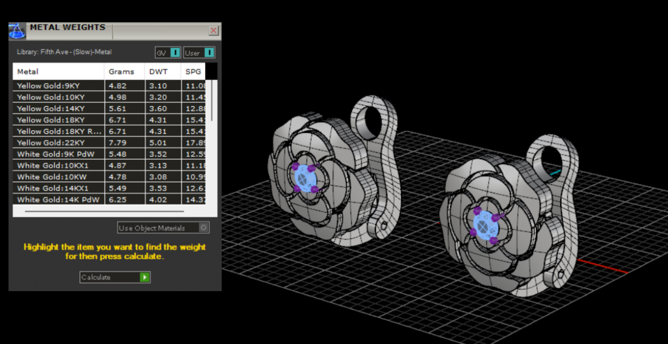The height and width of the screenshot is (344, 668).
Task: Sort by the DWT column header
Action: click(163, 71)
